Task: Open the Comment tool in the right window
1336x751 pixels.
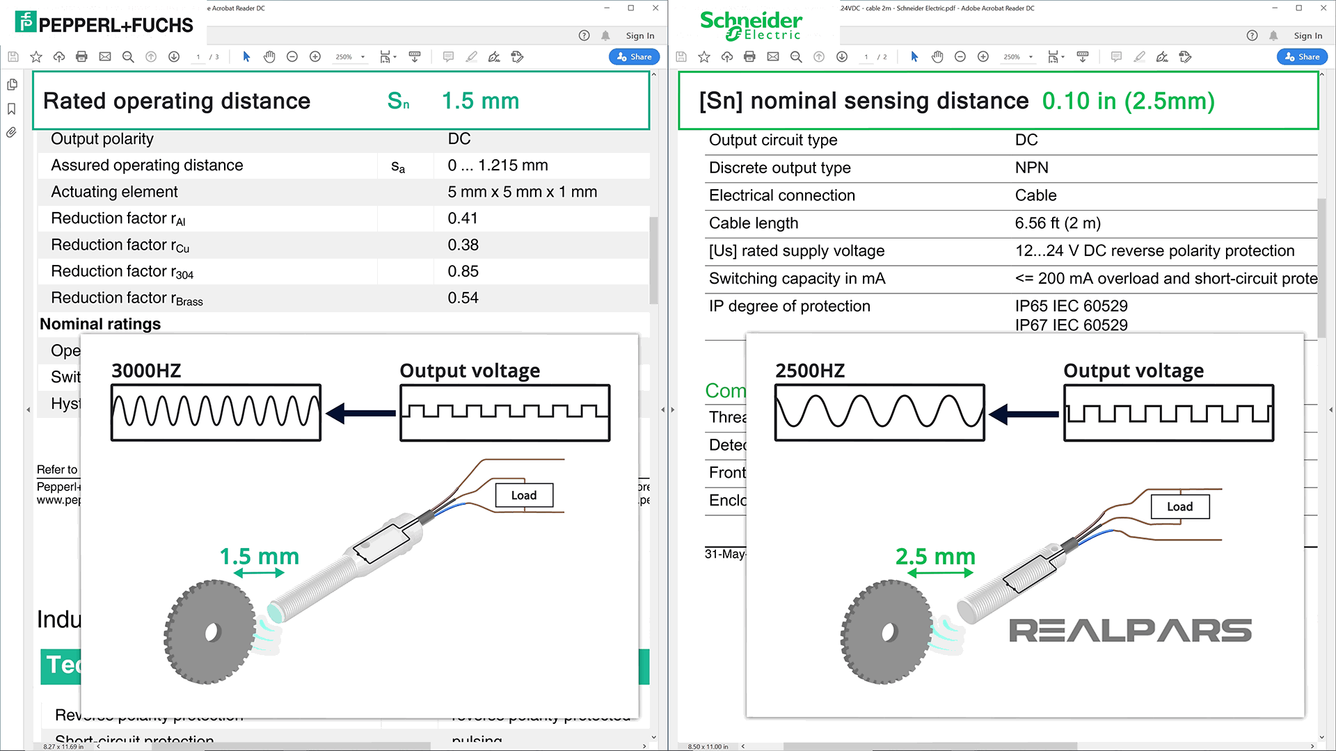Action: click(1115, 57)
